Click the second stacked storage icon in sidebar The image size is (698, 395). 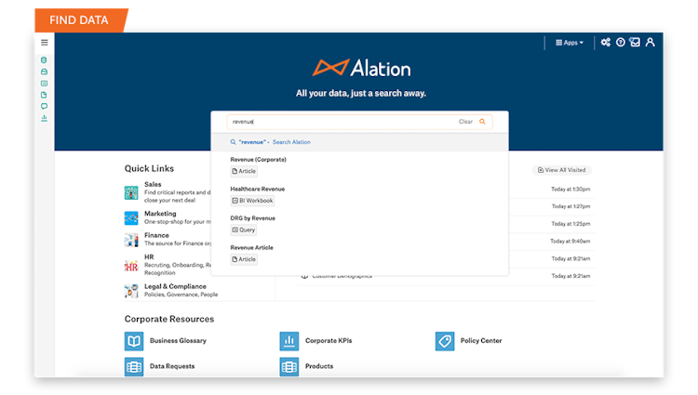(x=44, y=72)
